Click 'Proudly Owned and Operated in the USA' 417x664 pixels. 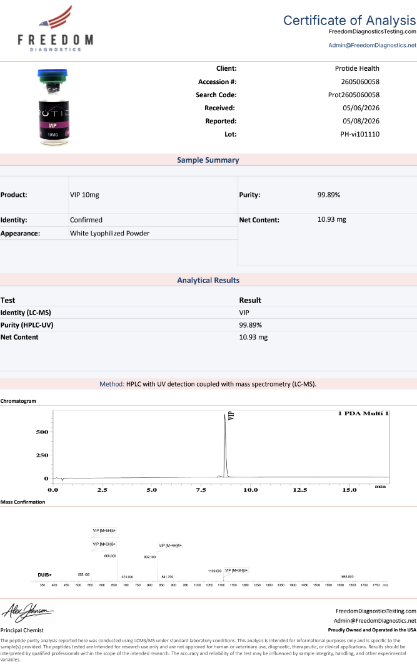372,630
